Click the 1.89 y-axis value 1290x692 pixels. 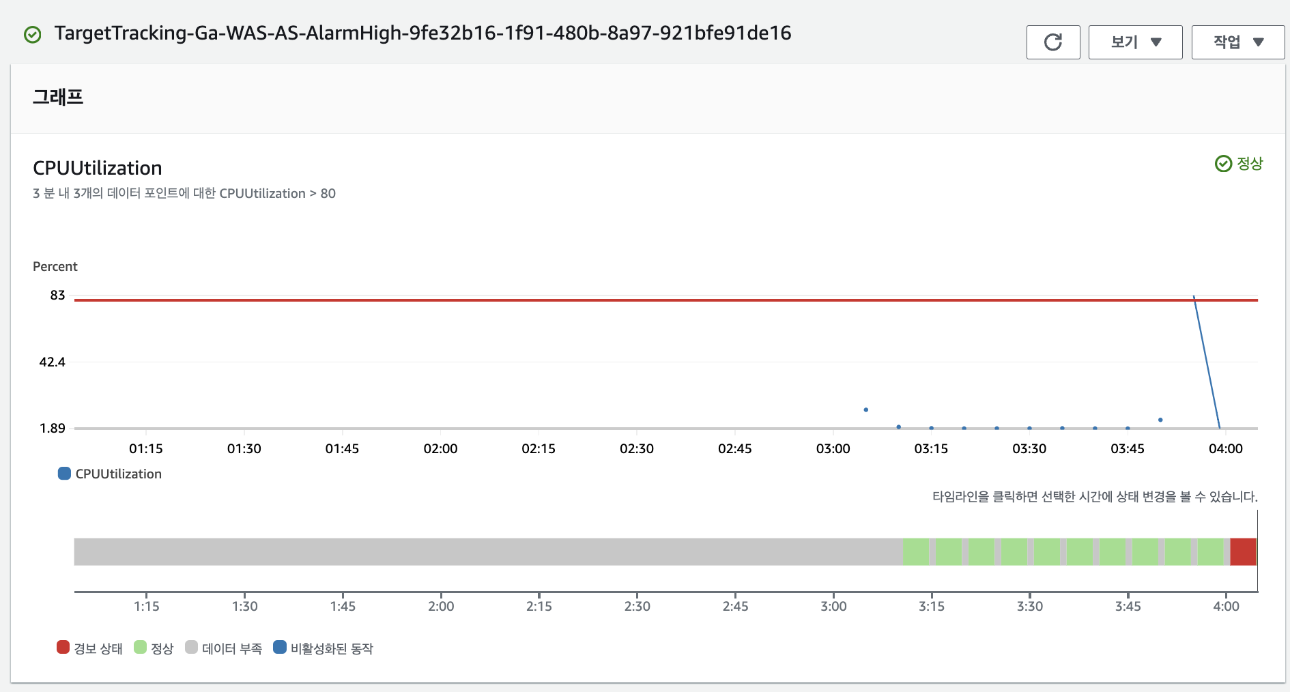pyautogui.click(x=52, y=428)
